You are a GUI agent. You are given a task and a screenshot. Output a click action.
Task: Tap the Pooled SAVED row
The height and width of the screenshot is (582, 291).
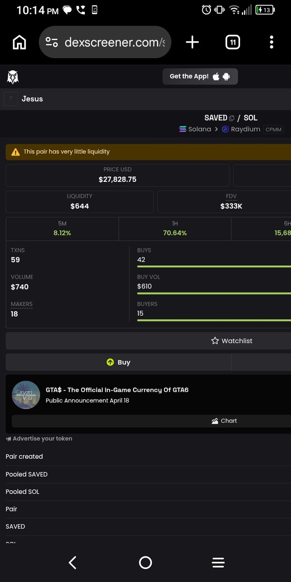click(148, 474)
